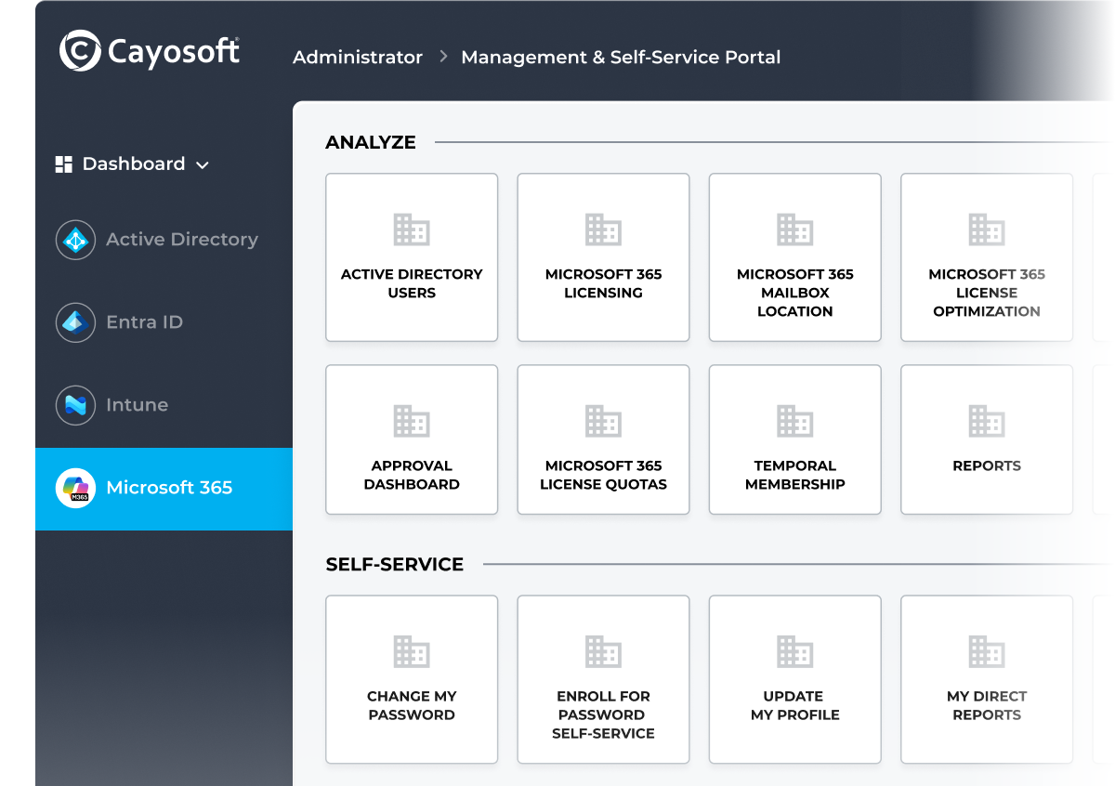This screenshot has height=786, width=1115.
Task: Click the building icon on Reports tile
Action: point(987,421)
